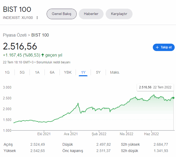Click the current price 2.516,56
The image size is (176, 157).
point(20,46)
